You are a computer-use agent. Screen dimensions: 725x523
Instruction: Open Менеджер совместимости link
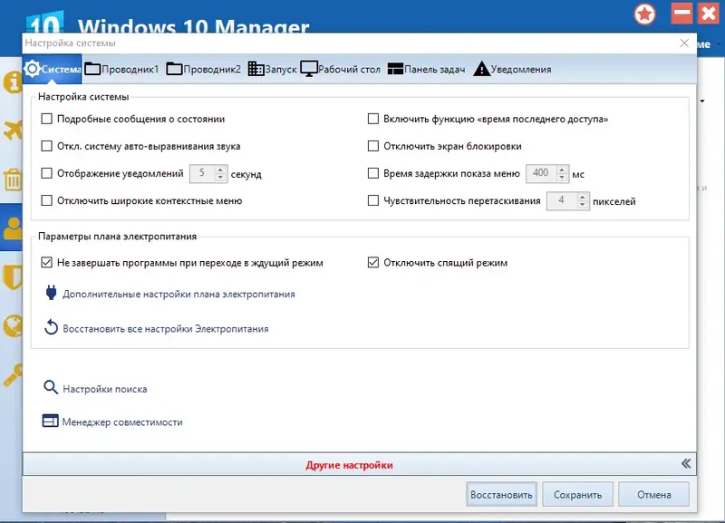(x=122, y=422)
